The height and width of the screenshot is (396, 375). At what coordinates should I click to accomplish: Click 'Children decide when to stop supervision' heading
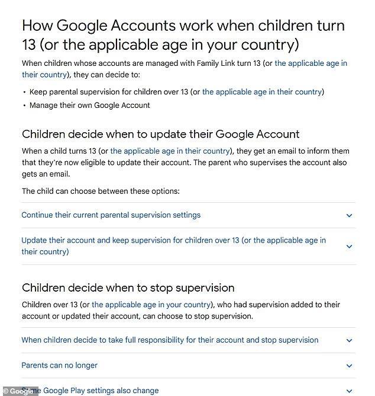(x=128, y=288)
